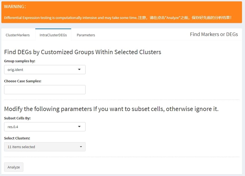The height and width of the screenshot is (176, 245).
Task: Click the arrow icon in Group samples by
Action: (79, 70)
